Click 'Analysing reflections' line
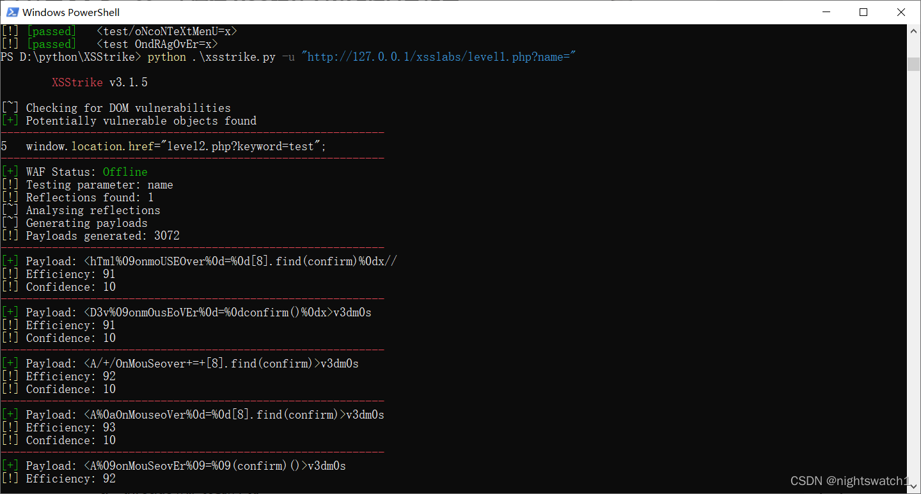 click(x=81, y=210)
